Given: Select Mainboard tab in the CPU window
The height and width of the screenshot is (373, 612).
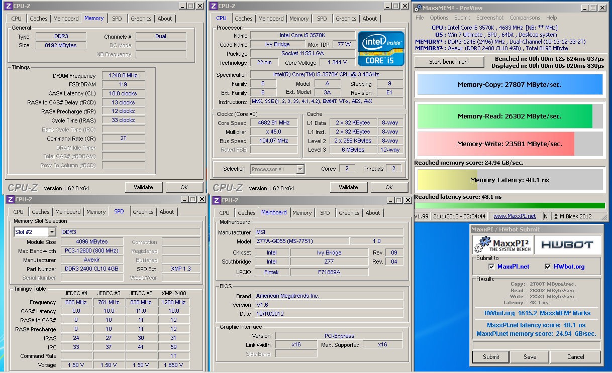Looking at the screenshot, I should (x=271, y=19).
